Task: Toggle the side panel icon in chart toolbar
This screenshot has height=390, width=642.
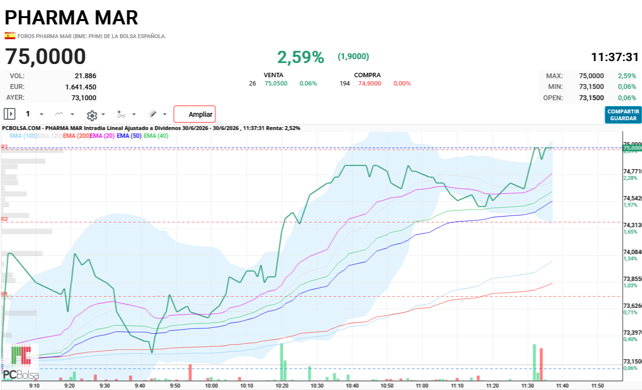Action: coord(10,114)
